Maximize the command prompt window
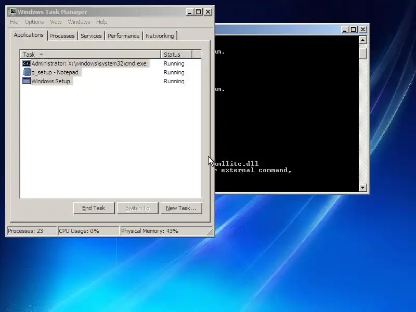The height and width of the screenshot is (312, 416). click(354, 30)
